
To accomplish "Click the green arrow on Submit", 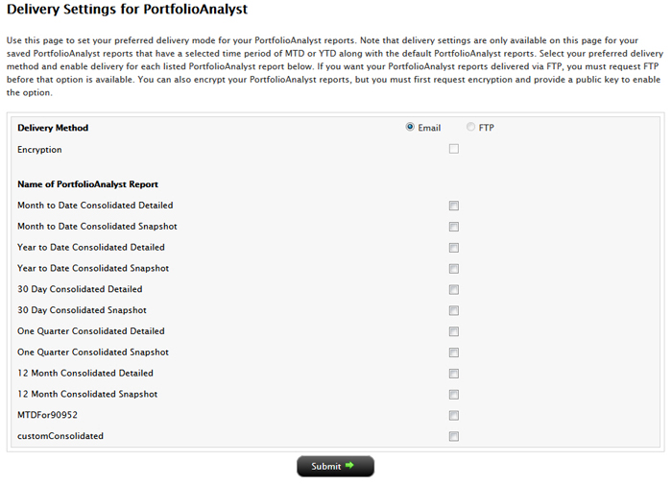I will (x=350, y=466).
